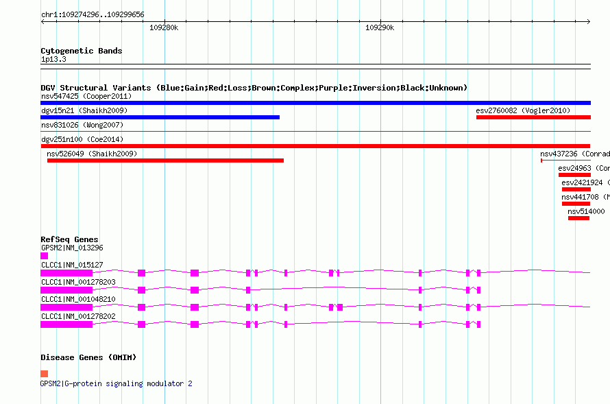Screen dimensions: 610x404
Task: Click the orange OMIM GPSM2 disease gene box
Action: coord(45,374)
